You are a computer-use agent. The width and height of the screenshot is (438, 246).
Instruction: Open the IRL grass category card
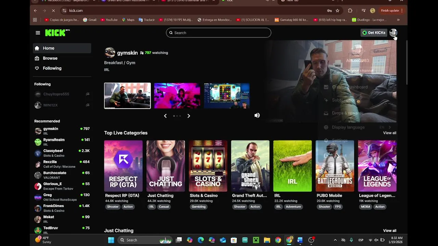293,166
